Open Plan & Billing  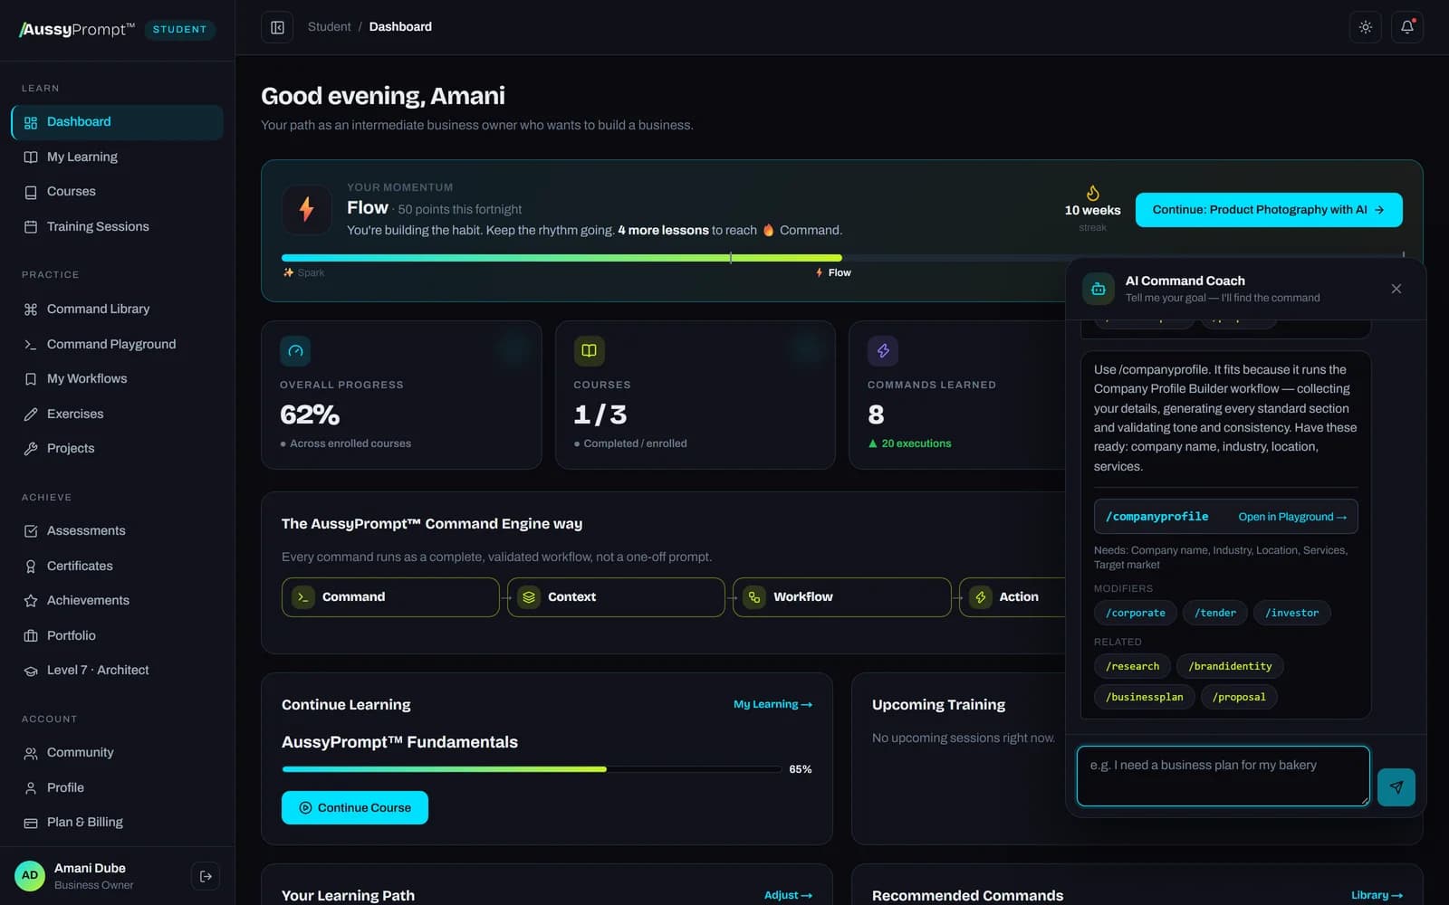[x=118, y=823]
